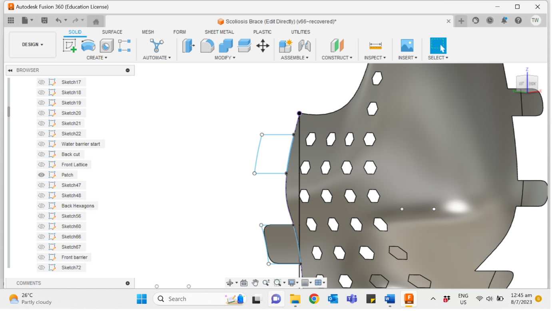
Task: Open the Job Status clock icon
Action: click(x=490, y=20)
